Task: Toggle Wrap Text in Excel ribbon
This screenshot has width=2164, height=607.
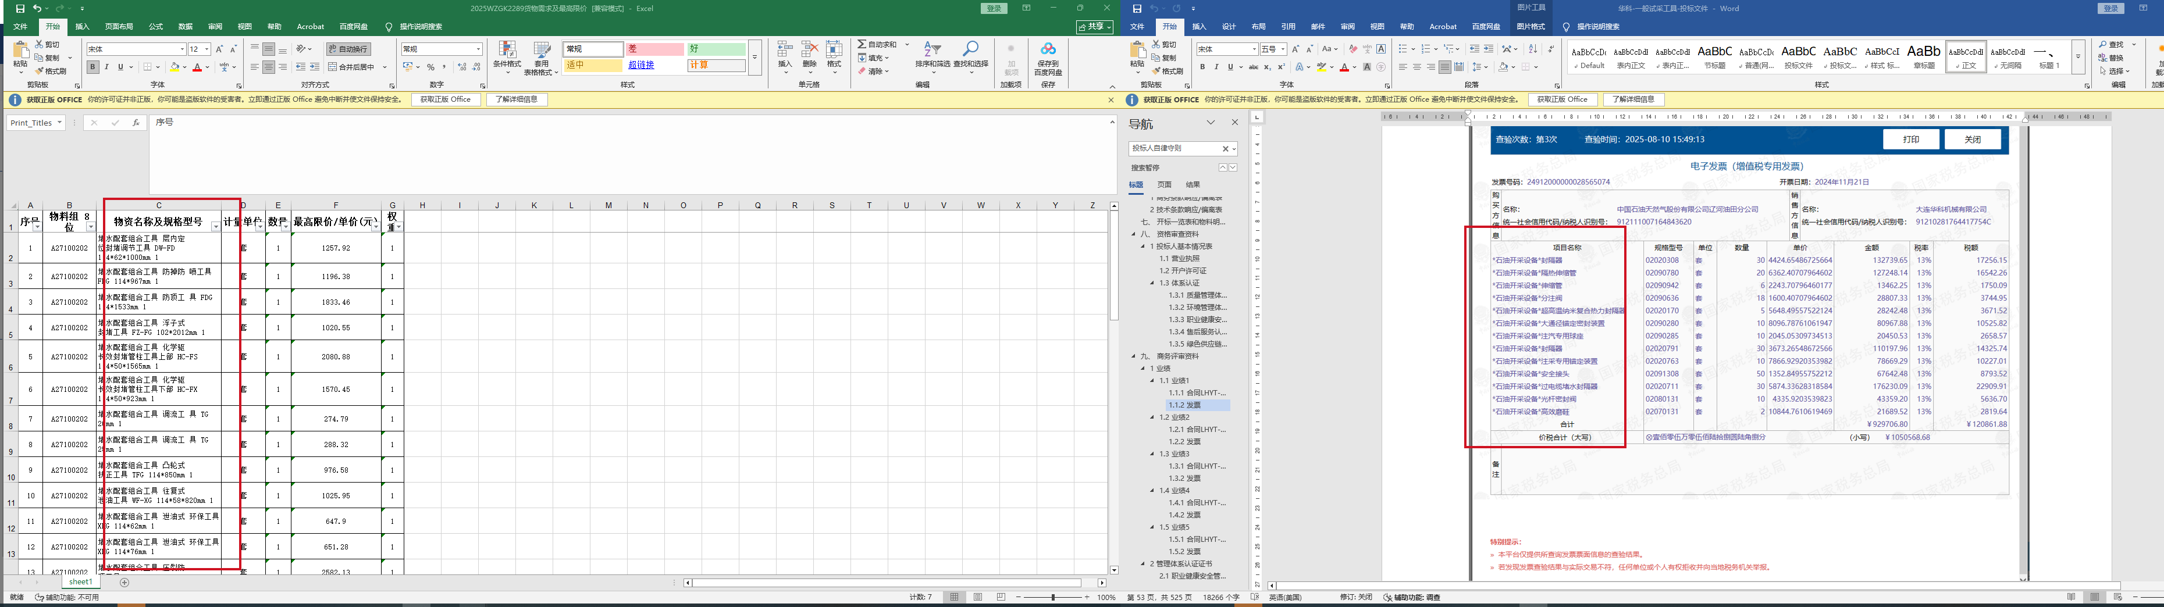Action: pos(348,49)
